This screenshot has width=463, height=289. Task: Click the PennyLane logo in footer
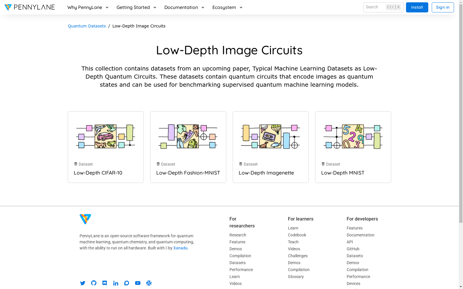tap(85, 219)
